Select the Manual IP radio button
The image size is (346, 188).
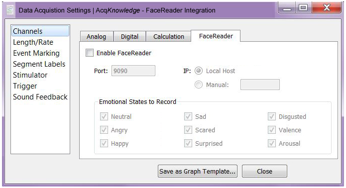[x=199, y=85]
